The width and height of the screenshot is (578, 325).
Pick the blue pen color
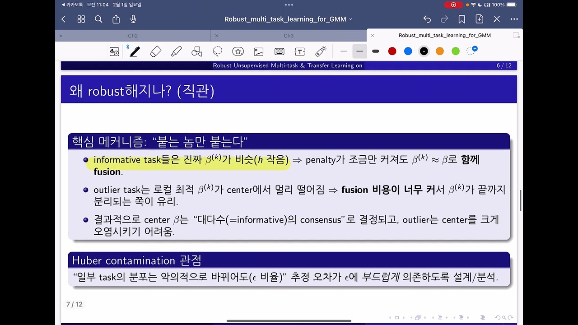[408, 51]
